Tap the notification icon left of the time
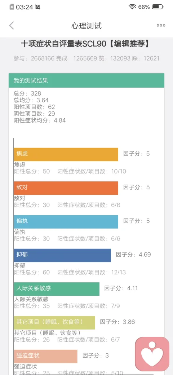173x375 pixels. [x=12, y=7]
